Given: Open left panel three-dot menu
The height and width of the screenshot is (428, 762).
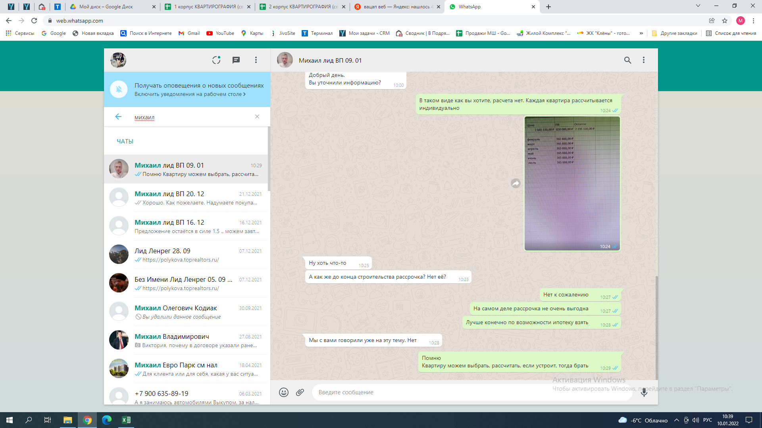Looking at the screenshot, I should coord(256,60).
